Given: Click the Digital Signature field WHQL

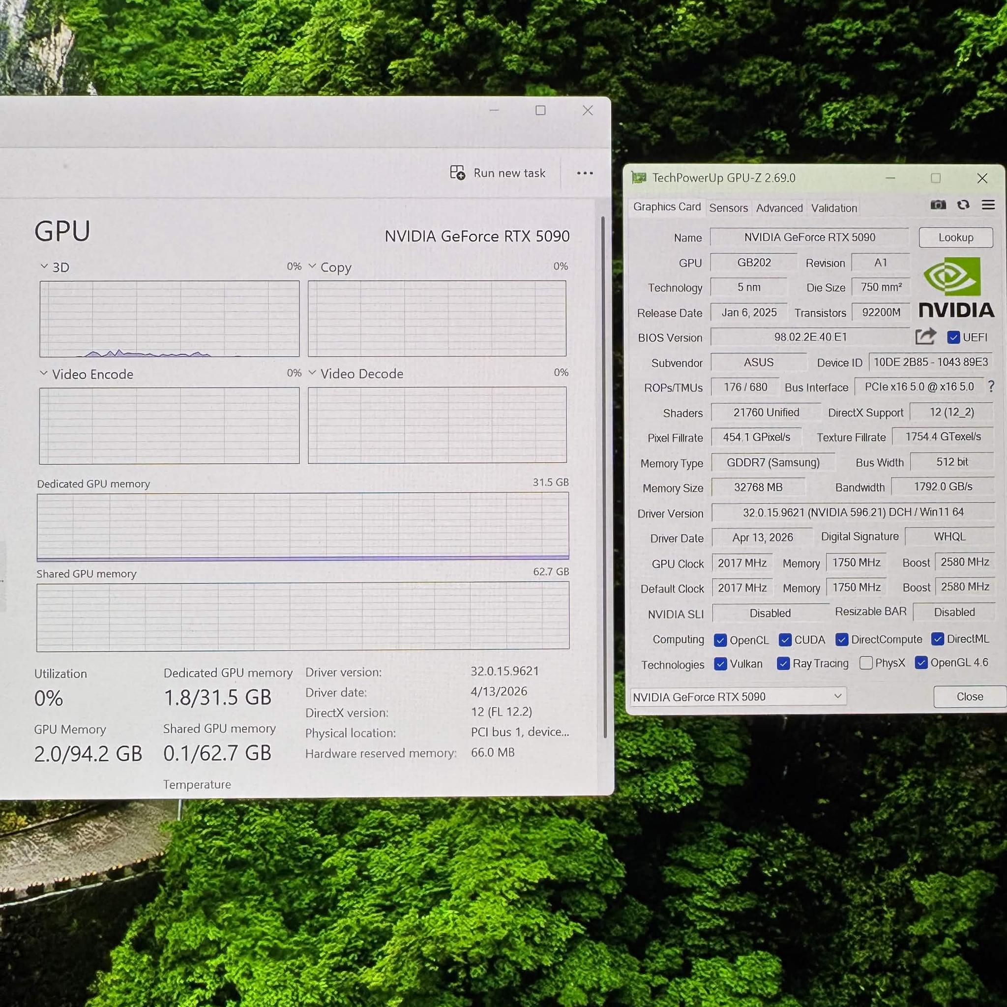Looking at the screenshot, I should [x=949, y=536].
